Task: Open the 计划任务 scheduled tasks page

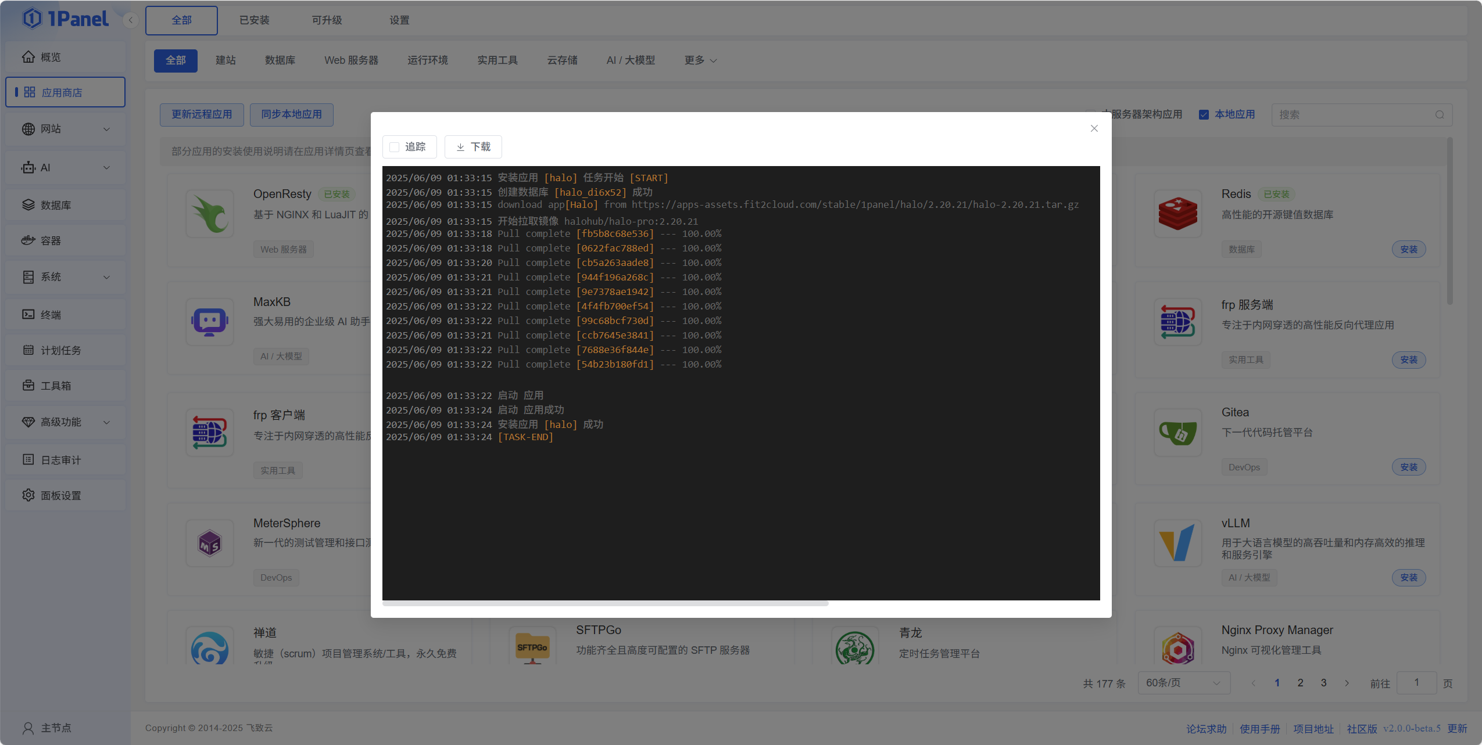Action: (x=66, y=350)
